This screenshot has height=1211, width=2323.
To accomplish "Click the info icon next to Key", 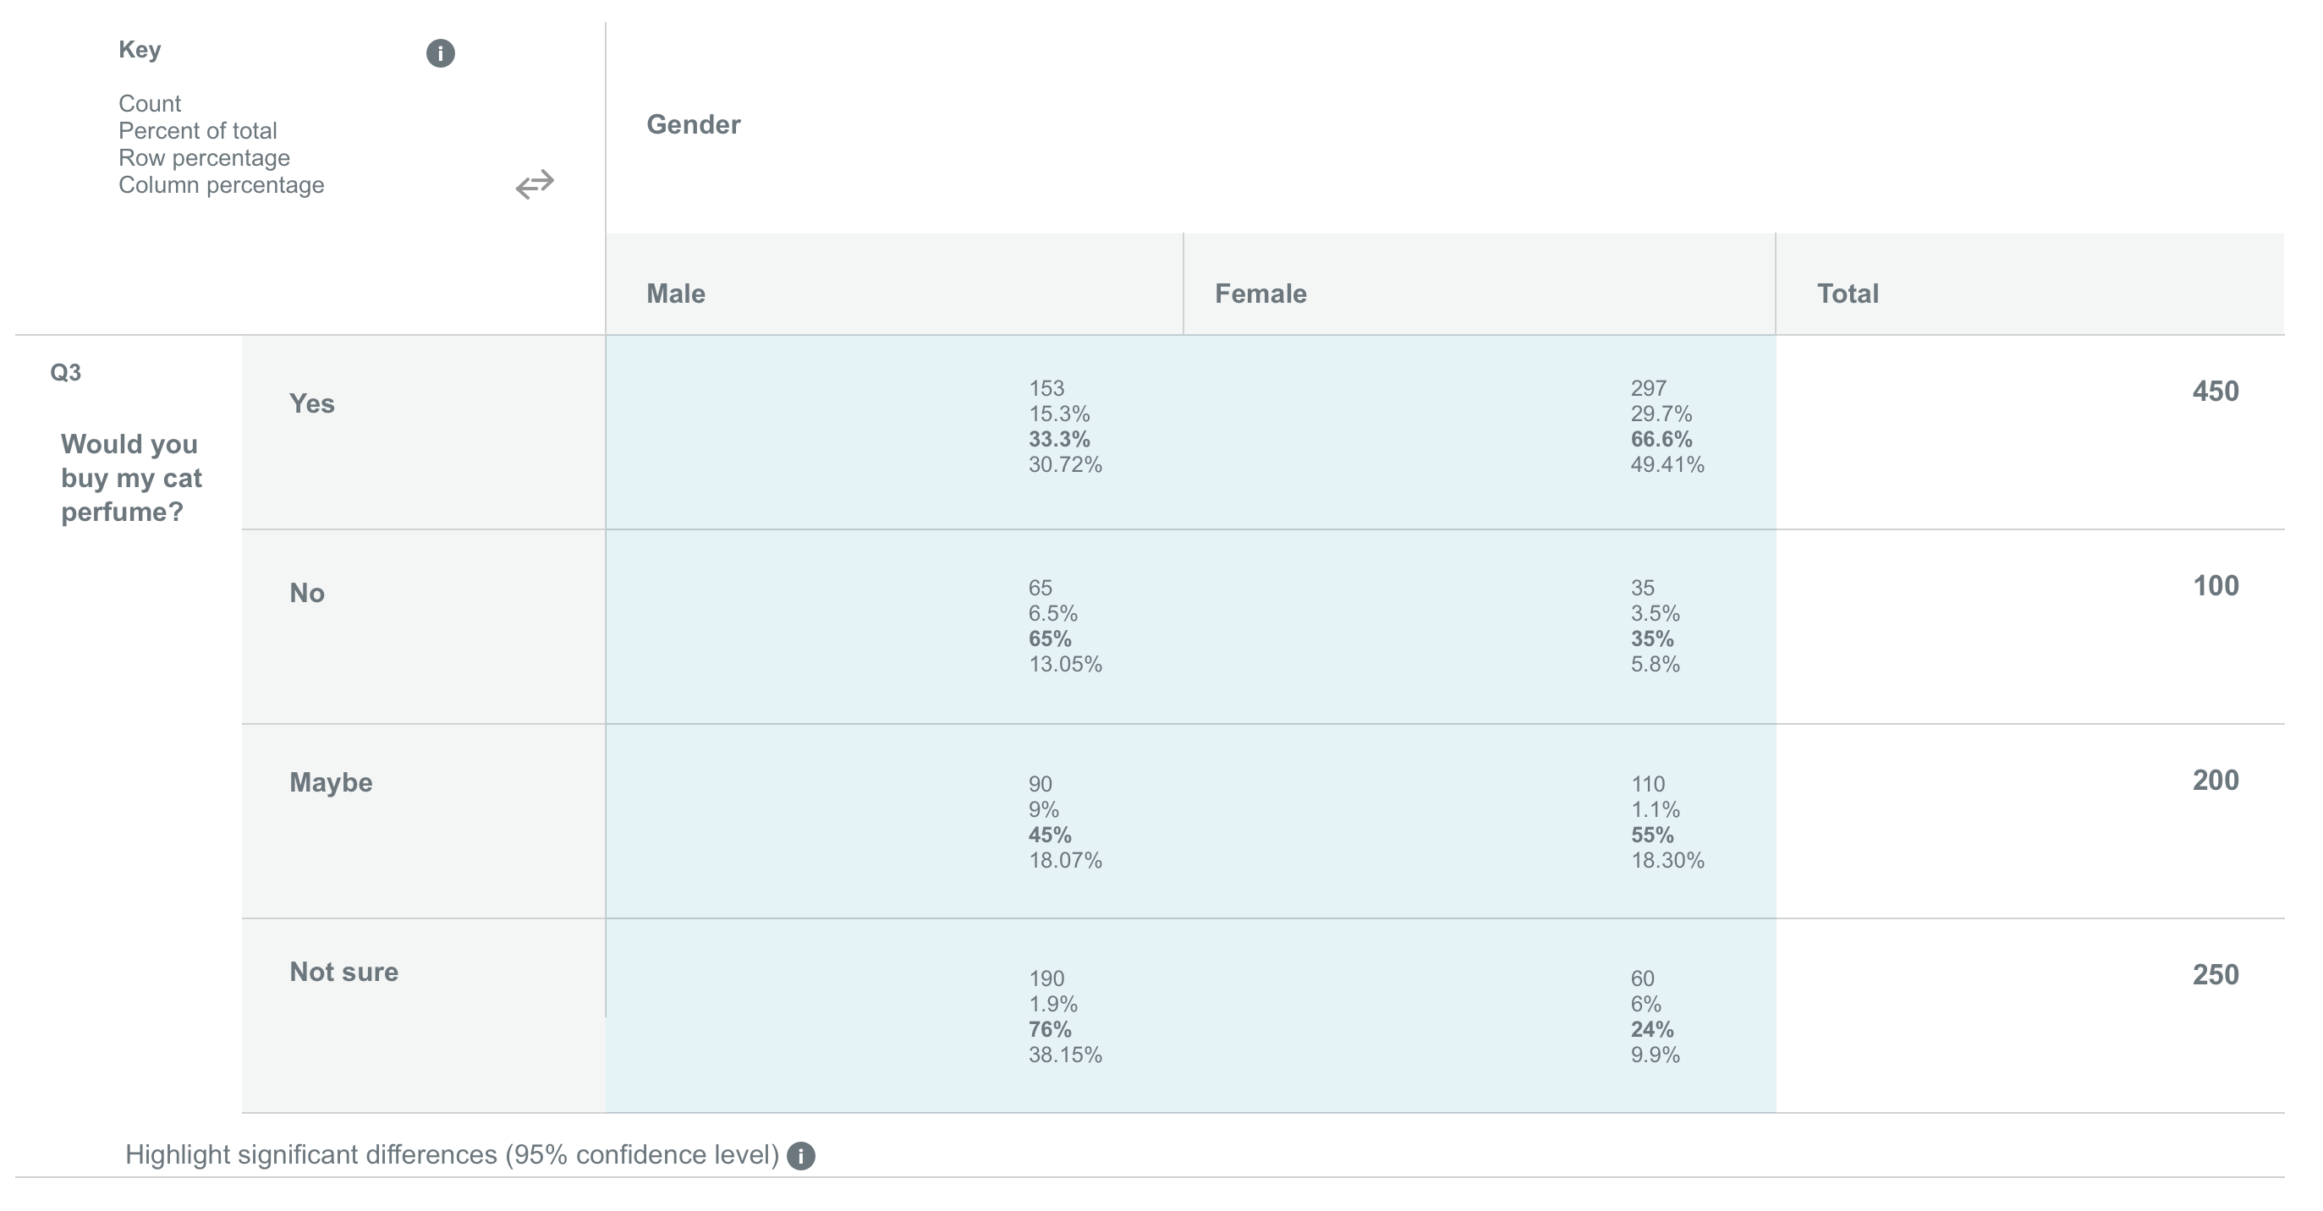I will tap(441, 54).
